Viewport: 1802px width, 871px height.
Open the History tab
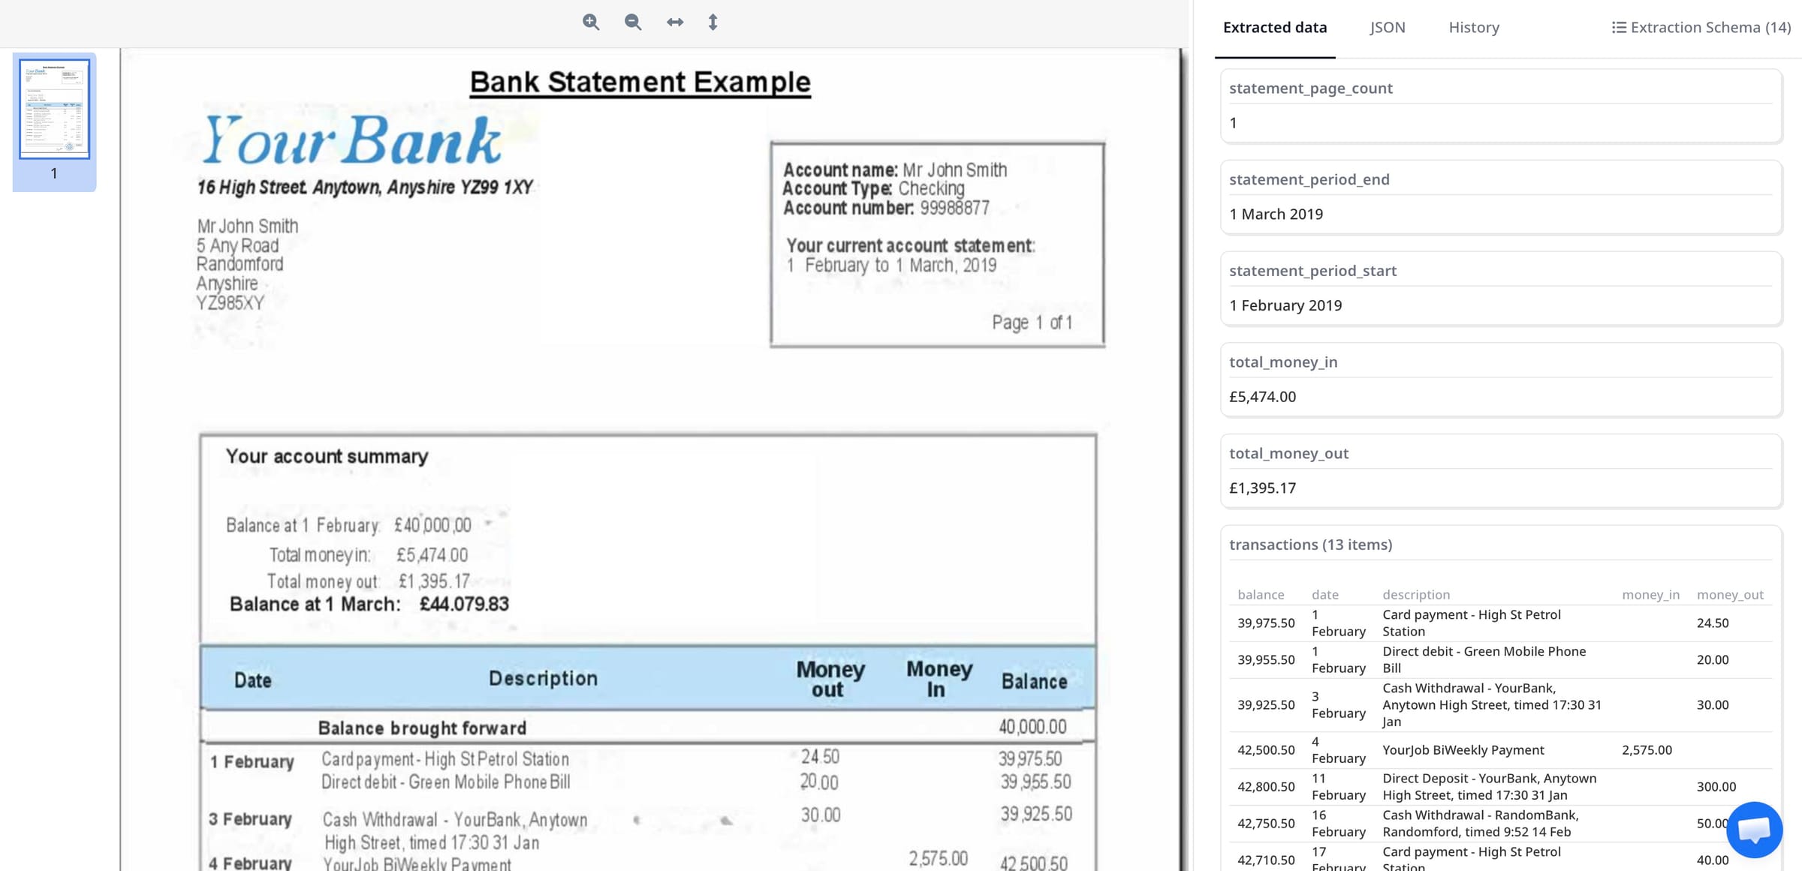[1474, 28]
